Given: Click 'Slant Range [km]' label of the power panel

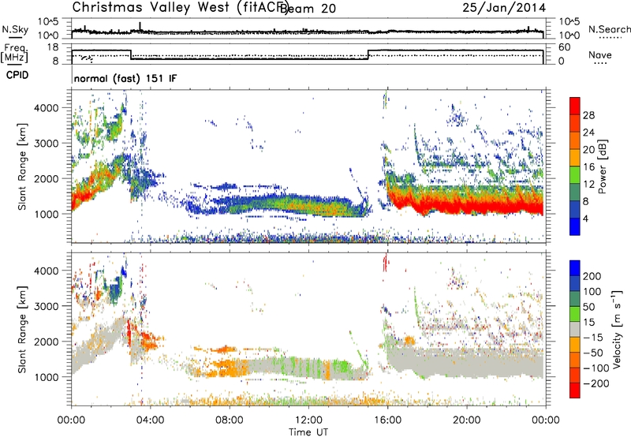Looking at the screenshot, I should (x=22, y=166).
